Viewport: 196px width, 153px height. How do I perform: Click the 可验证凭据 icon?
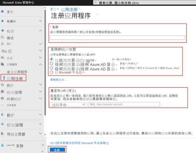(2, 133)
